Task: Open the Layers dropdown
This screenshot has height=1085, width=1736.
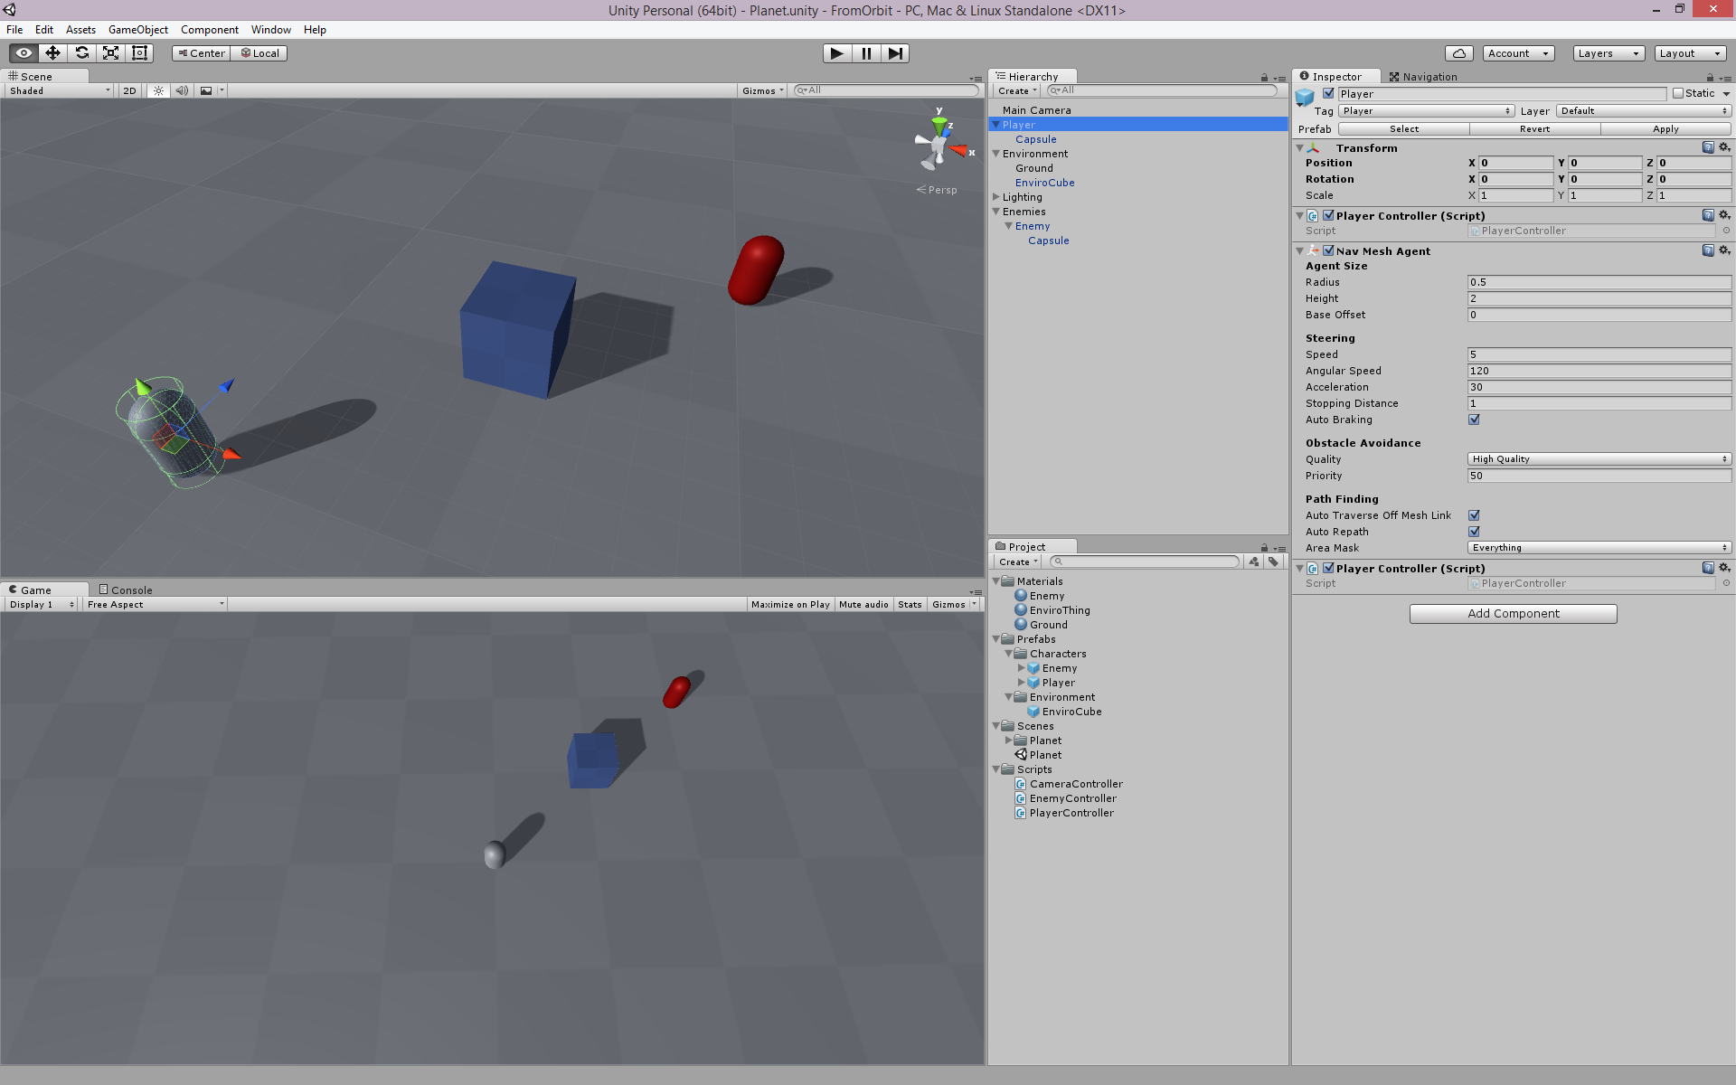Action: point(1608,53)
